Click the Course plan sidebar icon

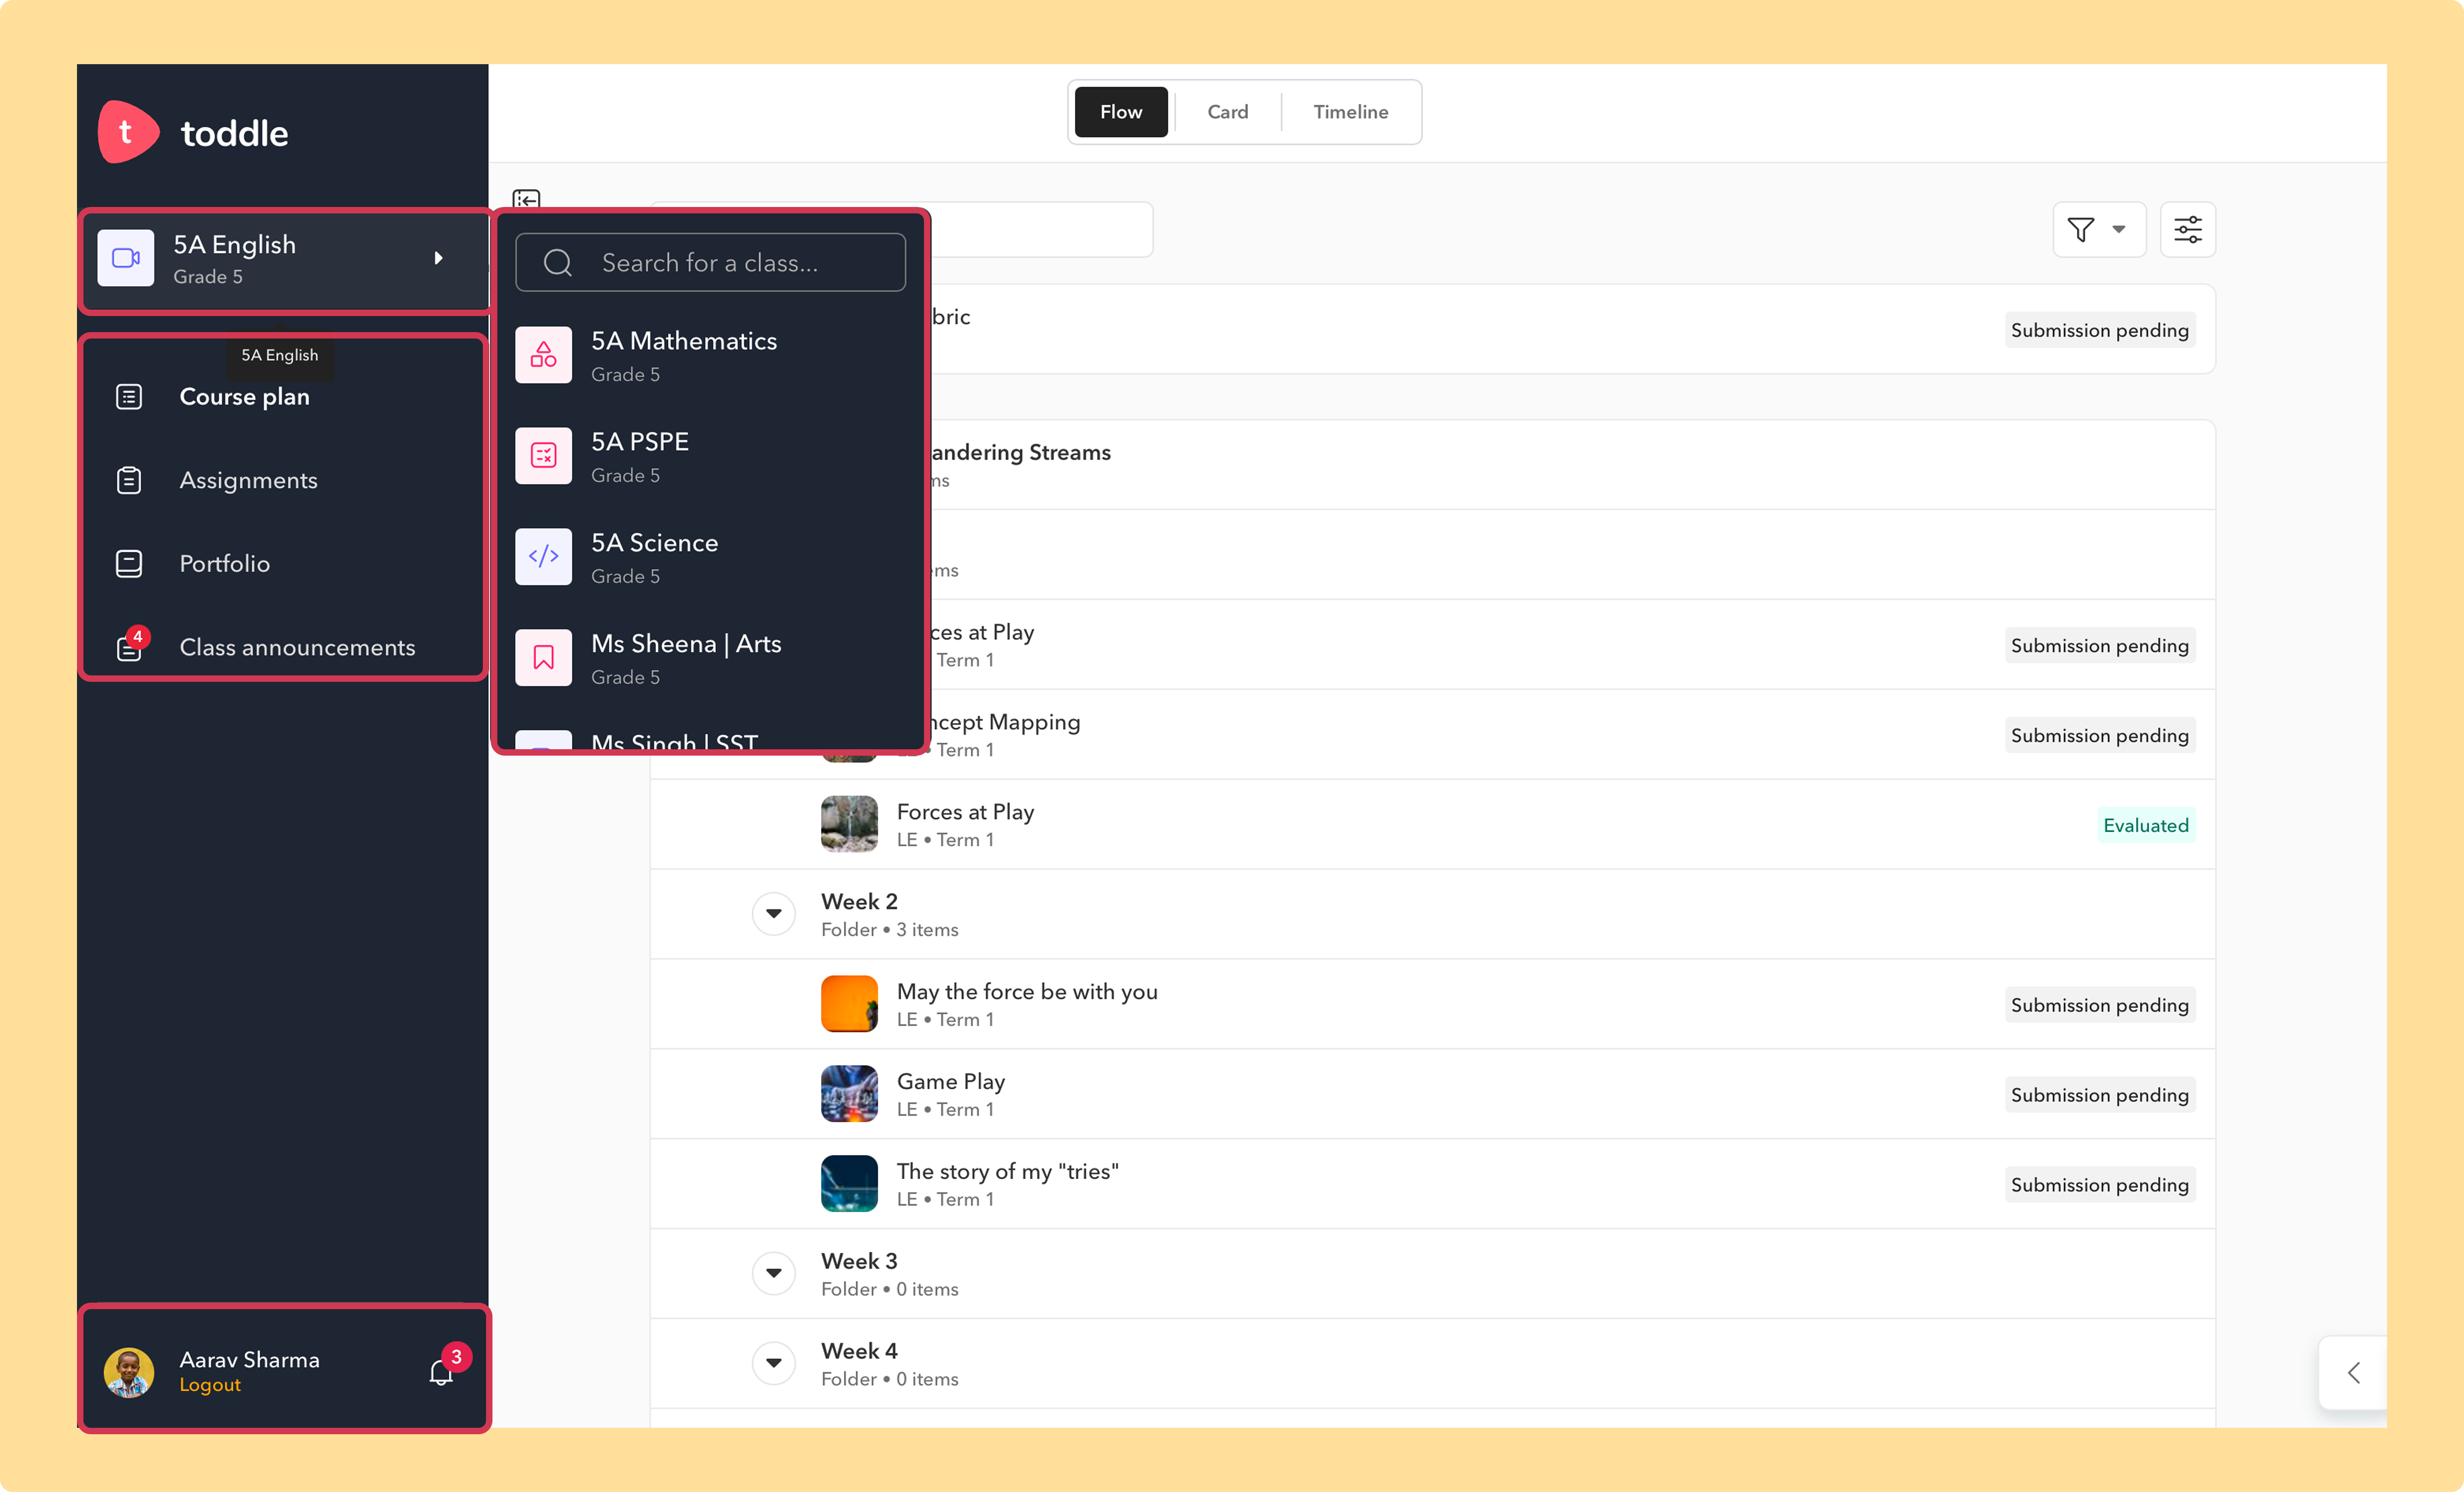pos(129,397)
